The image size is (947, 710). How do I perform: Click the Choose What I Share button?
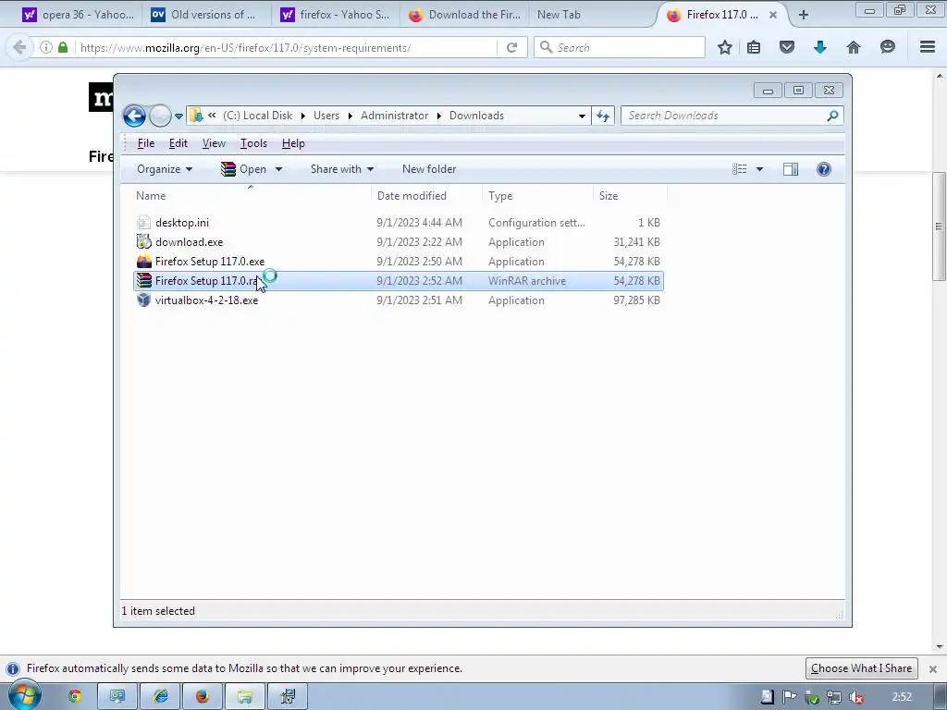click(861, 668)
